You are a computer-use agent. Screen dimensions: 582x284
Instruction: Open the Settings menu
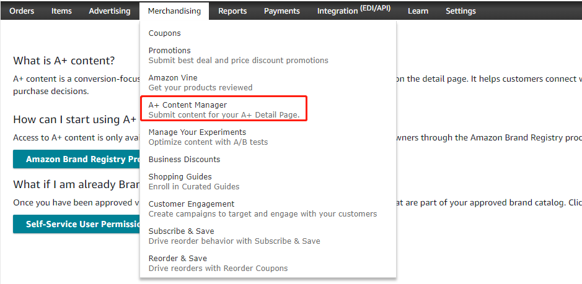pos(461,11)
